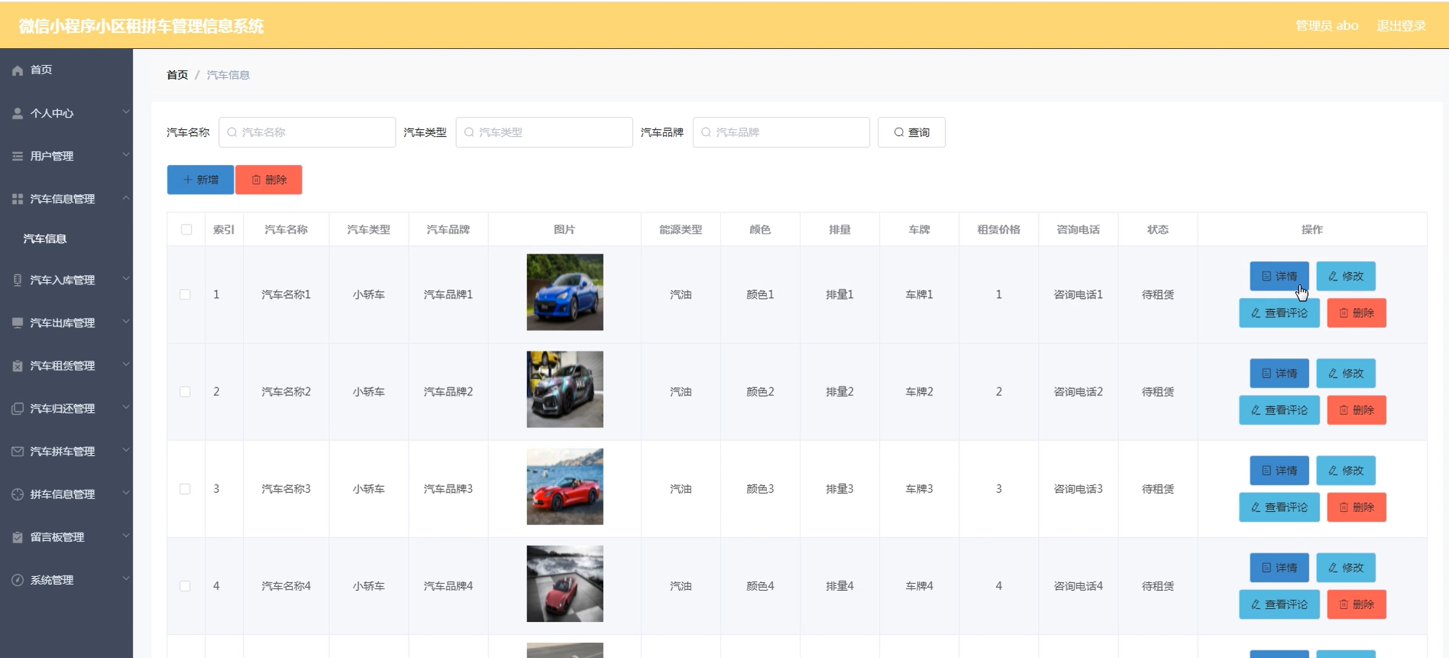Open the 汽车信息 submenu item
Screen dimensions: 1449x658
point(45,238)
